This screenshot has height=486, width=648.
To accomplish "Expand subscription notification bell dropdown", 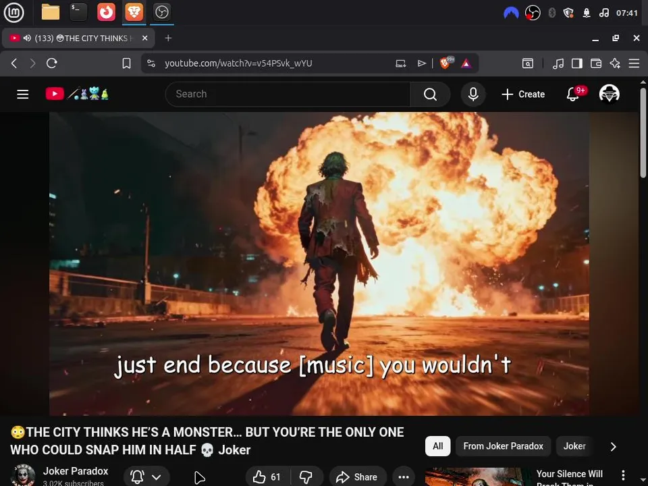I will [x=146, y=477].
